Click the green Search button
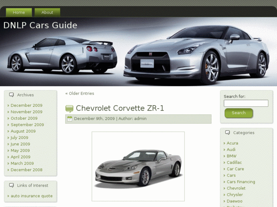The height and width of the screenshot is (207, 277). (239, 113)
